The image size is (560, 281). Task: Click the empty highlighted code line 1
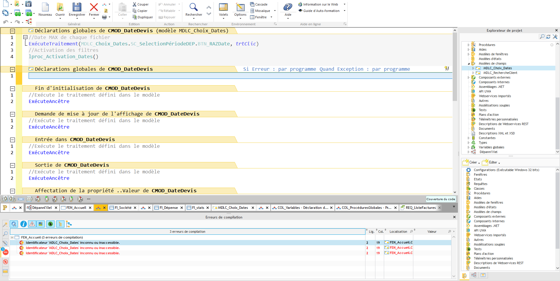coord(240,76)
